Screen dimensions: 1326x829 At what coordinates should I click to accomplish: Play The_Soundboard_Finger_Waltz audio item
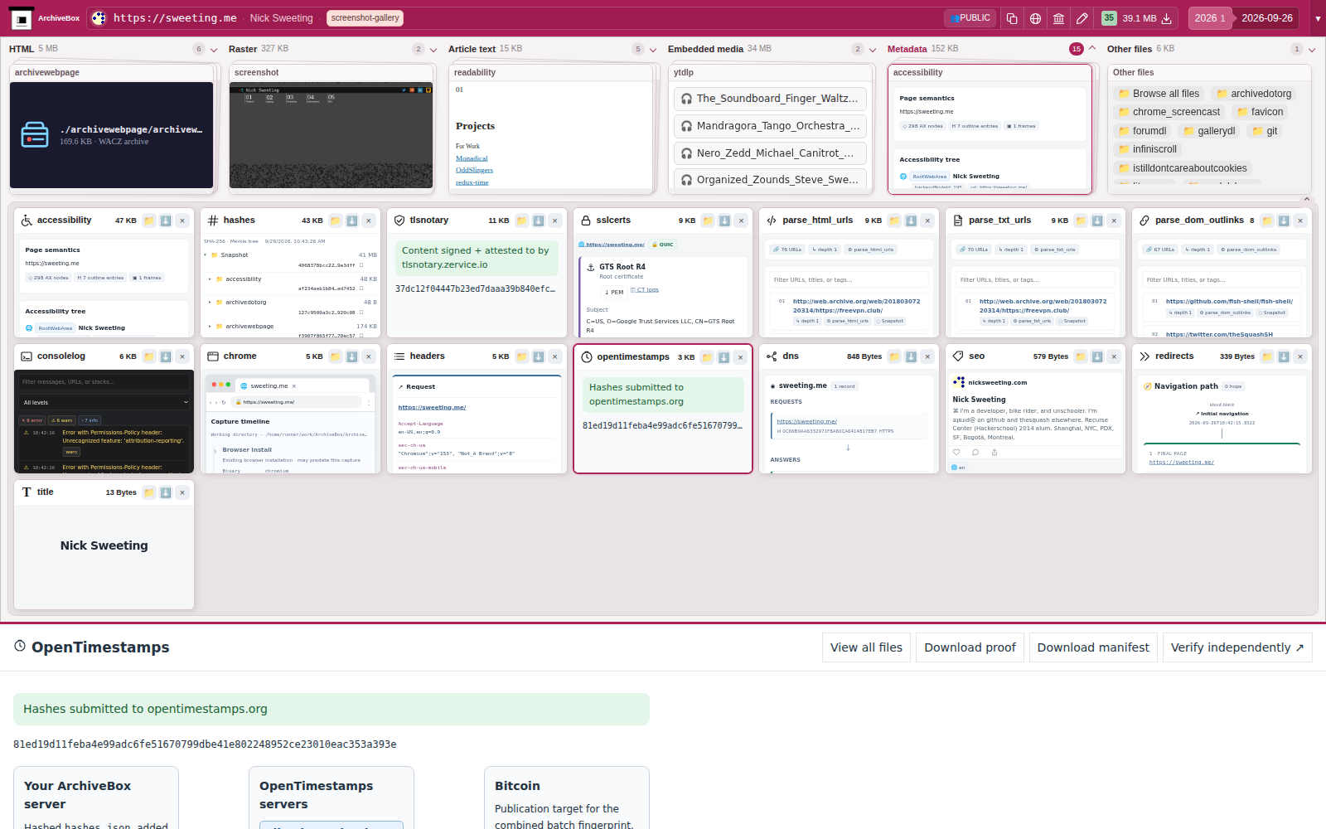[x=770, y=99]
